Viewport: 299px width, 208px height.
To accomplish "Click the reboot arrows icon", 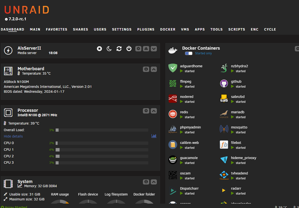I will point(119,49).
